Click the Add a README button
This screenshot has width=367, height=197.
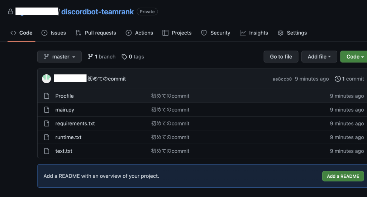click(343, 176)
